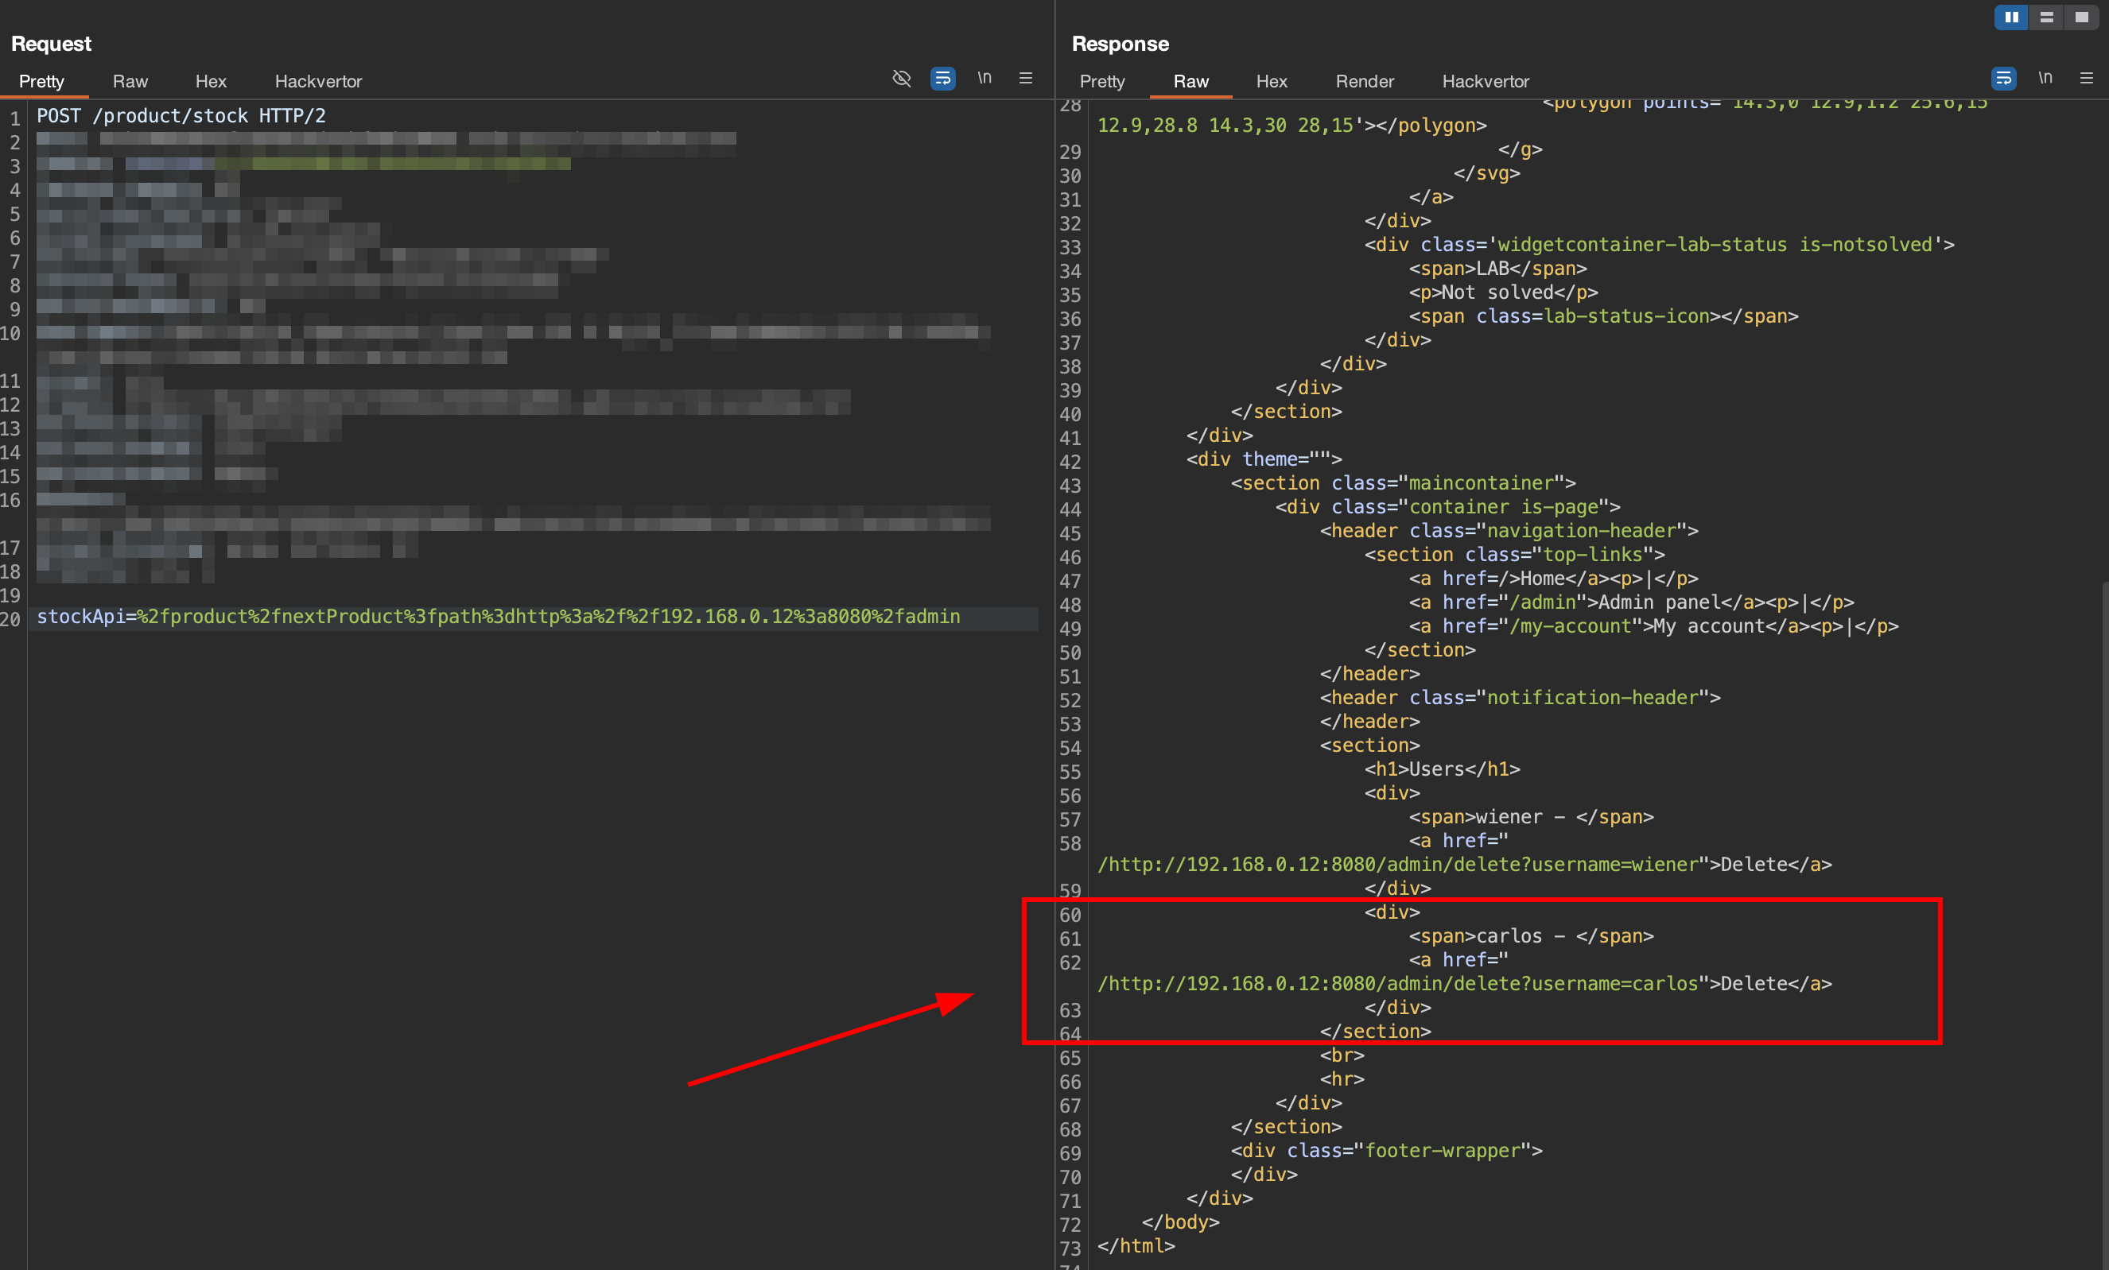This screenshot has height=1270, width=2109.
Task: Switch Request view to Hex tab
Action: [x=211, y=81]
